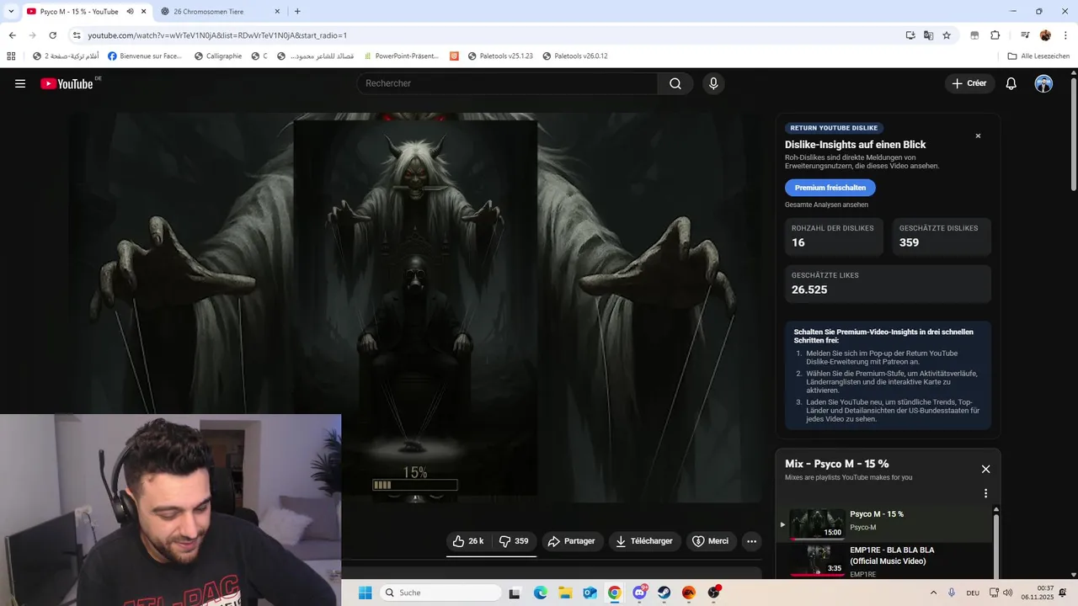Bookmark this page with the star icon
This screenshot has width=1078, height=606.
pos(947,35)
